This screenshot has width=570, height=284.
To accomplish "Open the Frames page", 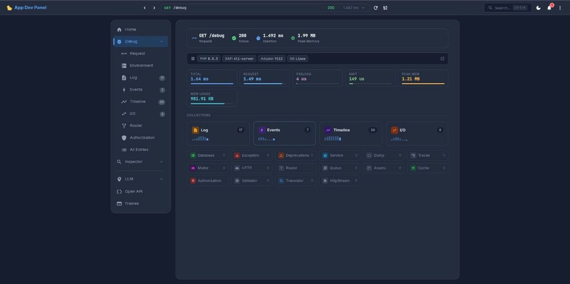I will [141, 203].
